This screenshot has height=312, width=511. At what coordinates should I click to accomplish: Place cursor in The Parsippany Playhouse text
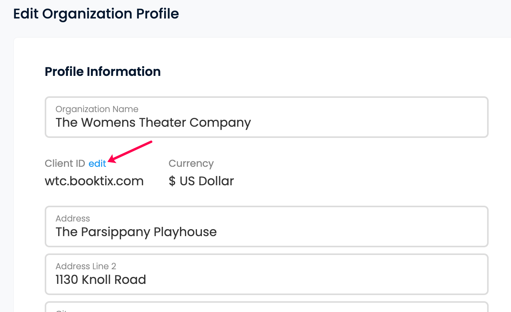coord(136,232)
